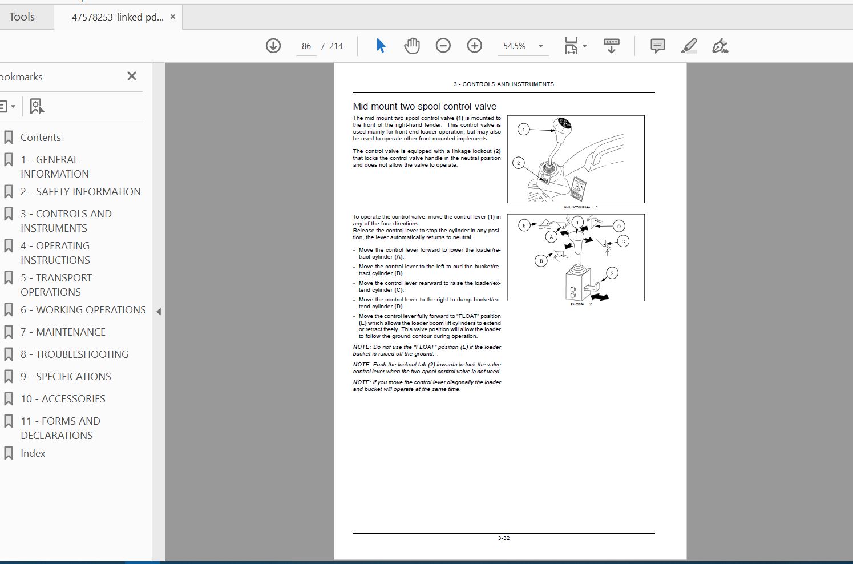Screen dimensions: 853x564
Task: Click the find current bookmark icon
Action: 37,106
